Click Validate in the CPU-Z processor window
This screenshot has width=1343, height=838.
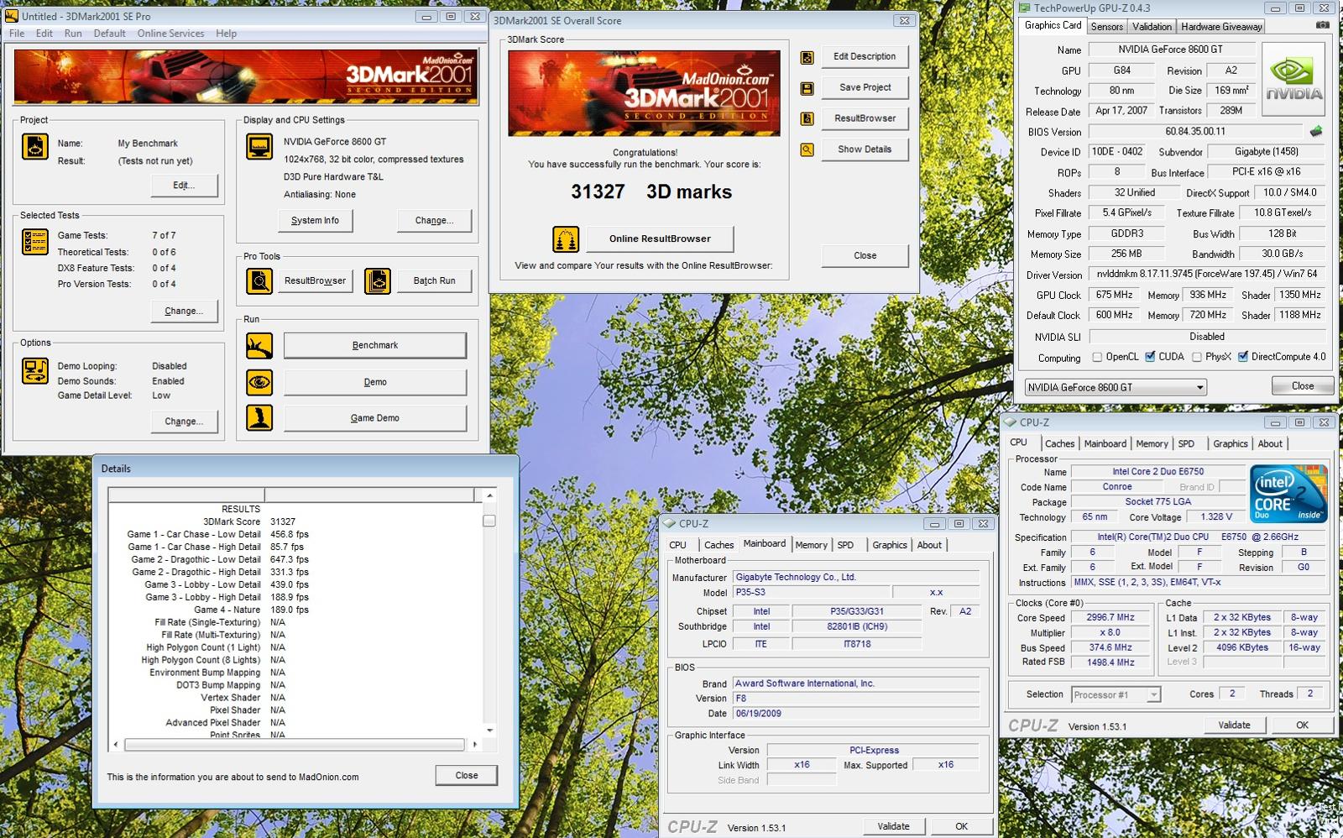tap(1234, 725)
